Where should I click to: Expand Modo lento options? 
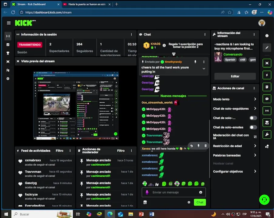coord(235,99)
